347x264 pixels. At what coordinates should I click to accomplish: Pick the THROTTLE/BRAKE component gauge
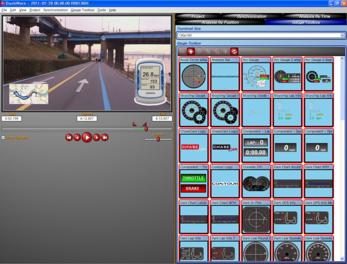click(193, 183)
